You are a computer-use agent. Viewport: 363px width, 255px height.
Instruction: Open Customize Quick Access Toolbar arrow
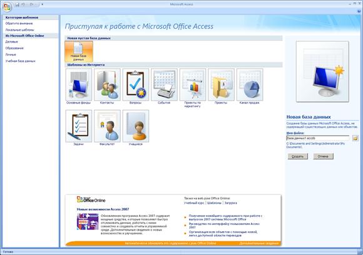tap(43, 4)
